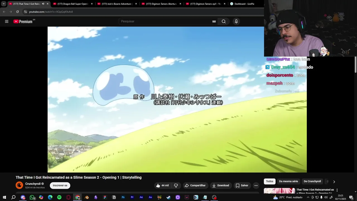This screenshot has height=201, width=357.
Task: Switch to Dragon Ball Super Opening tab
Action: point(73,4)
